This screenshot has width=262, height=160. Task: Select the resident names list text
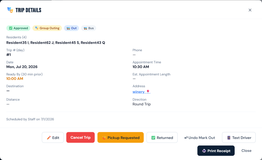56,43
